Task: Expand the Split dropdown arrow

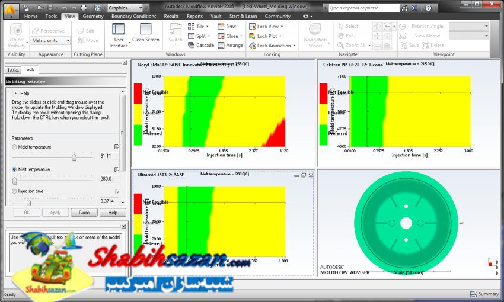Action: coord(209,36)
